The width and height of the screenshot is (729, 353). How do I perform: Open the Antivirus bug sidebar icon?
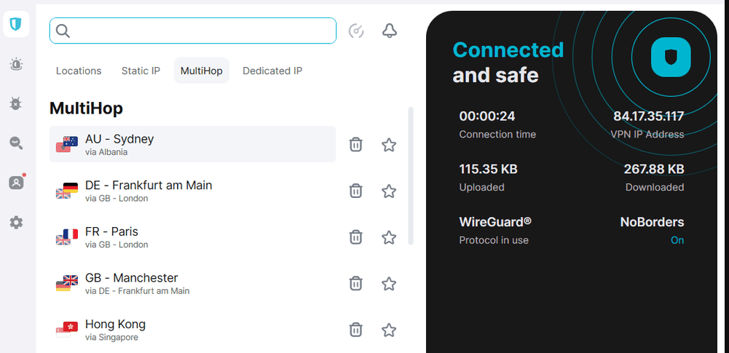[x=16, y=103]
